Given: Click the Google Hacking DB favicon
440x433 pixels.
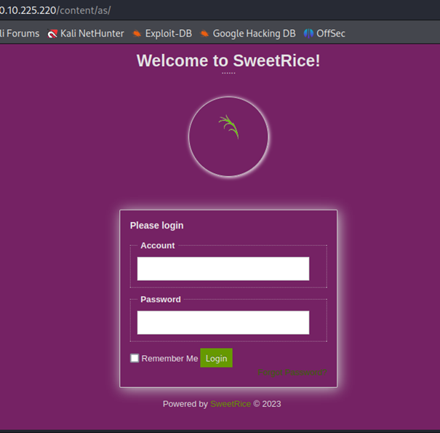Looking at the screenshot, I should [204, 33].
